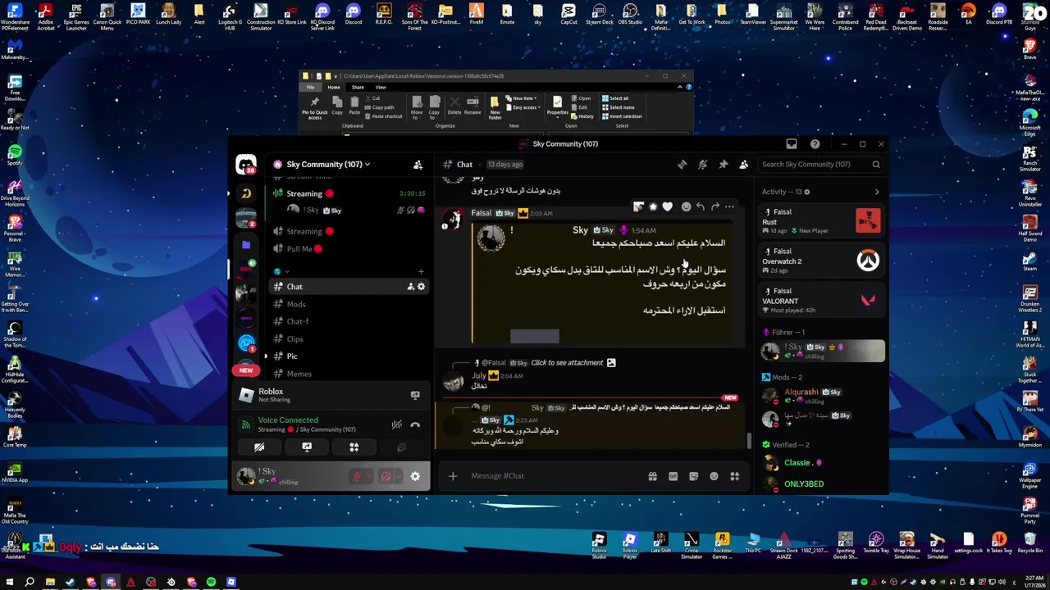
Task: Forward Faisal's message arrow
Action: pos(714,206)
